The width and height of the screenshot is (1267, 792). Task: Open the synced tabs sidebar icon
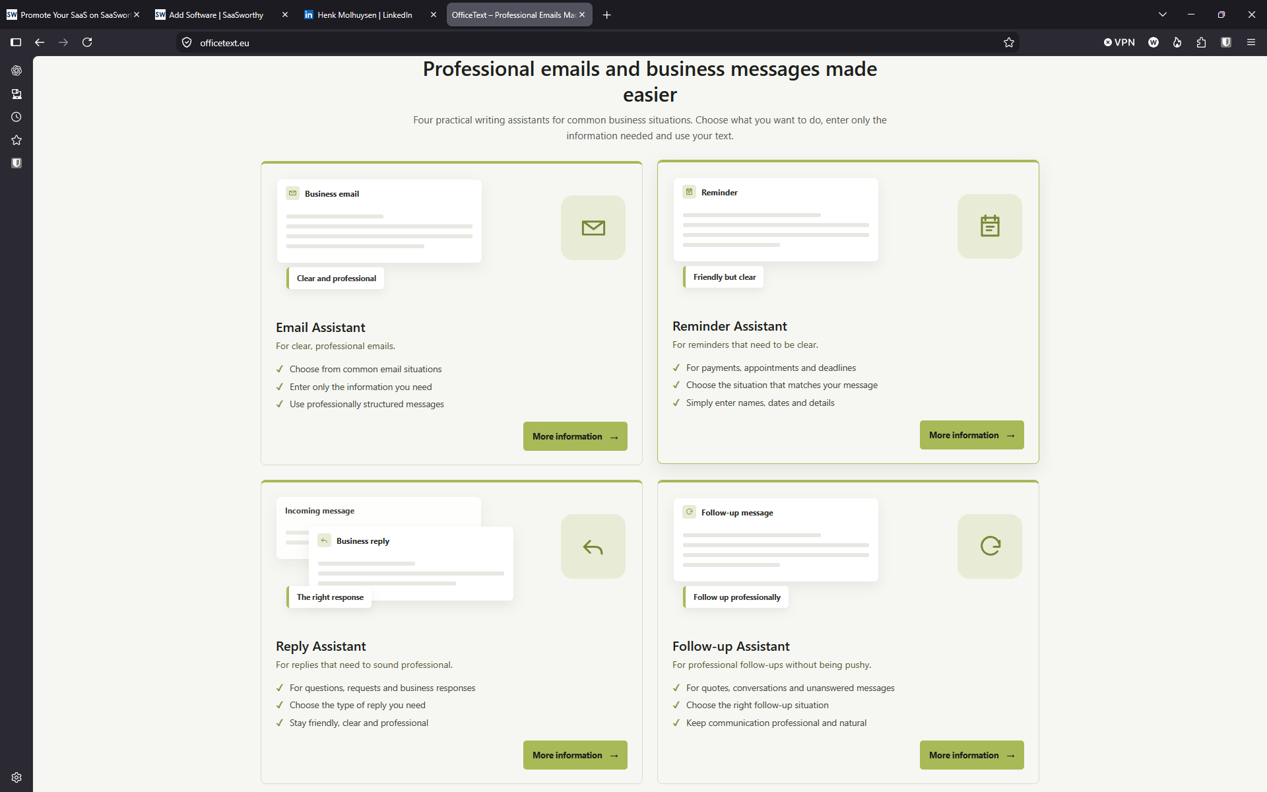(16, 94)
